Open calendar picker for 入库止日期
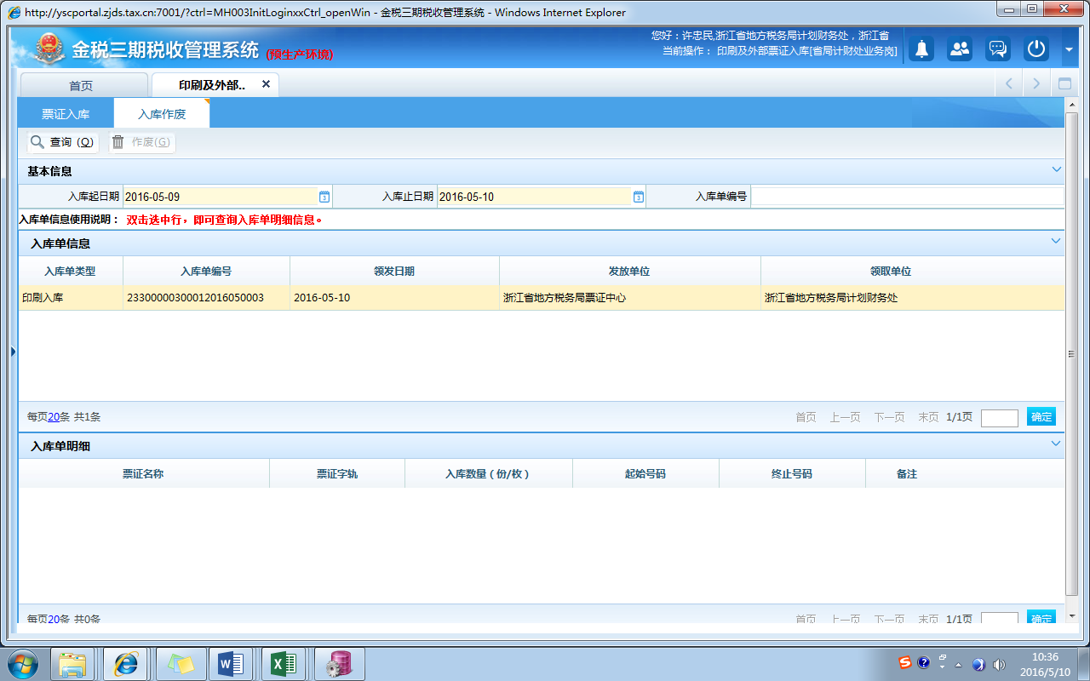Image resolution: width=1090 pixels, height=681 pixels. [639, 197]
